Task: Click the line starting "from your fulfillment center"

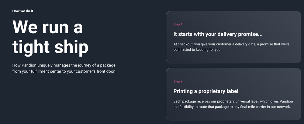Action: pyautogui.click(x=64, y=71)
